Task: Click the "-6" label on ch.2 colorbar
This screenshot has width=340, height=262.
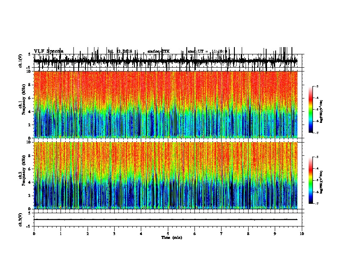Action: click(316, 192)
